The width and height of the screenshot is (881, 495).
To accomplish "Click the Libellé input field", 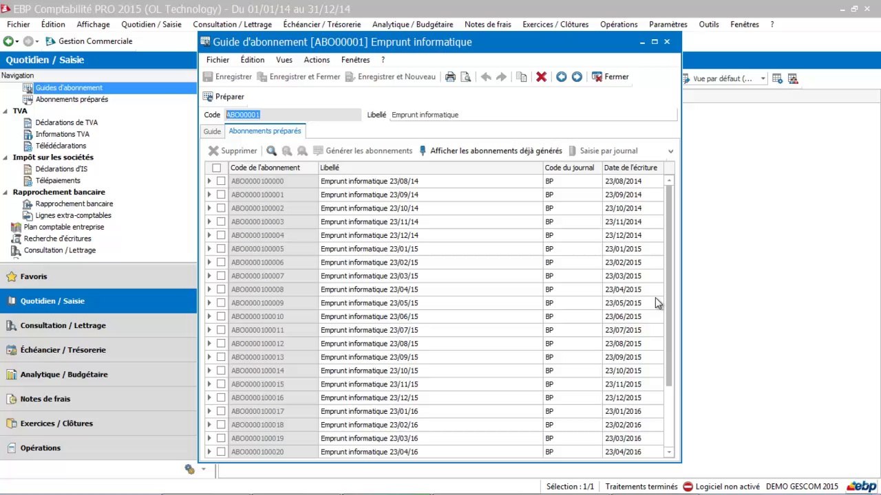I will tap(533, 115).
